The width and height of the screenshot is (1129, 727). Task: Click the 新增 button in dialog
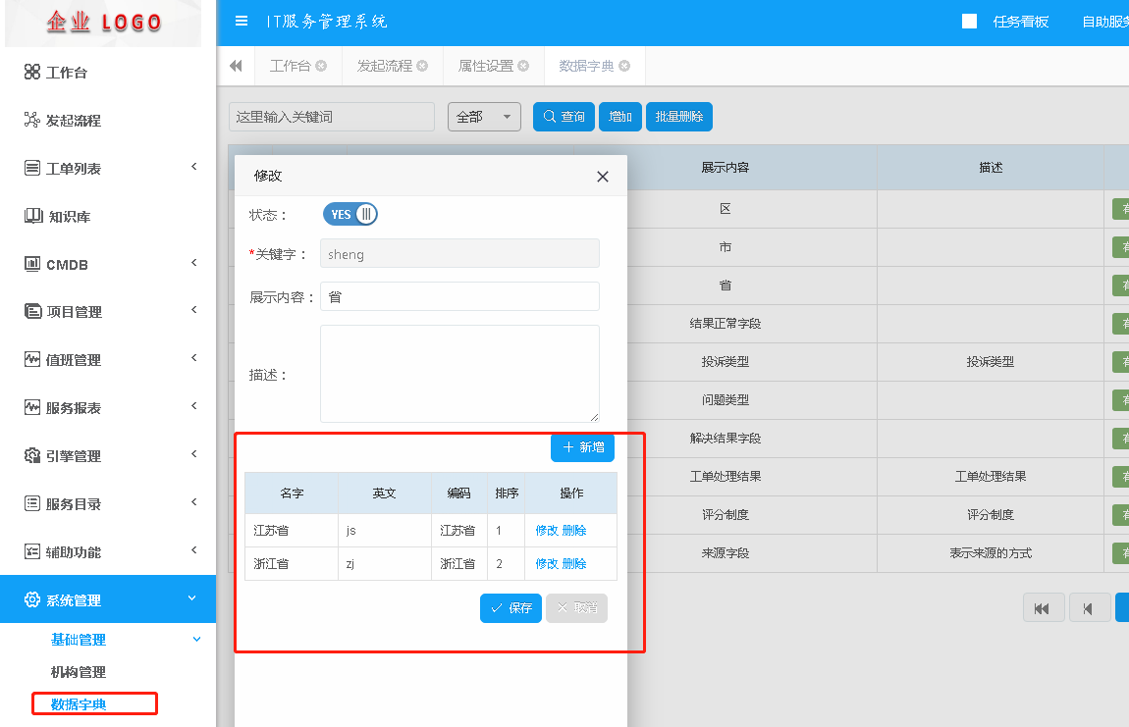pos(583,447)
